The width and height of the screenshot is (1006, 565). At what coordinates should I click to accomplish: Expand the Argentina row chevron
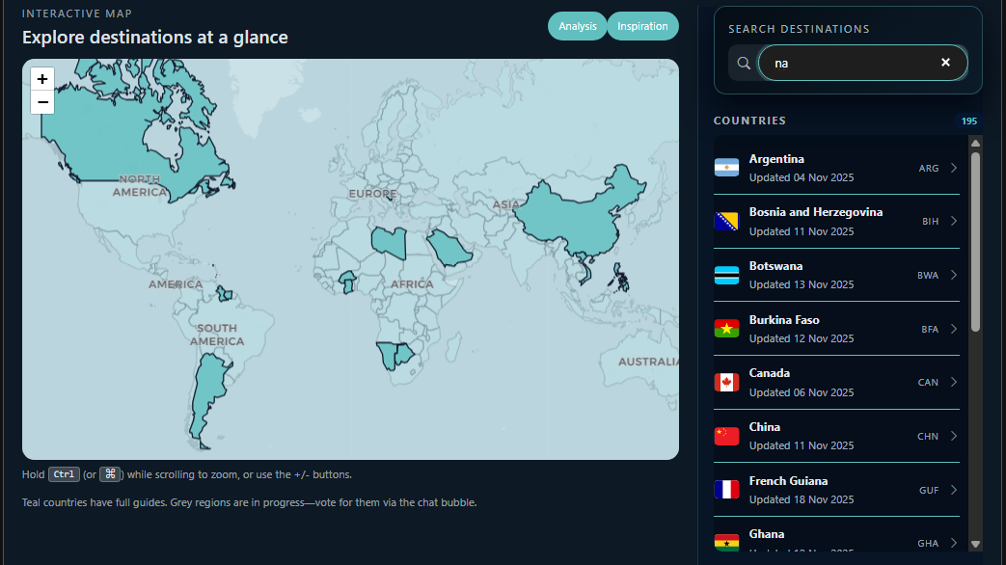coord(954,168)
